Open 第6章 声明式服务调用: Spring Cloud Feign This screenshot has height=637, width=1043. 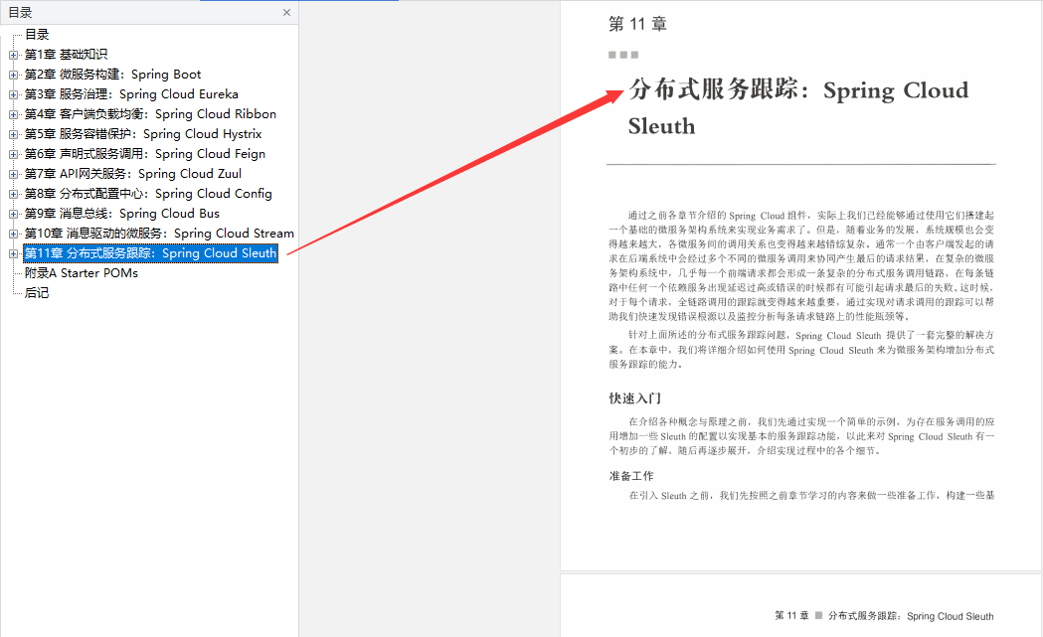145,154
